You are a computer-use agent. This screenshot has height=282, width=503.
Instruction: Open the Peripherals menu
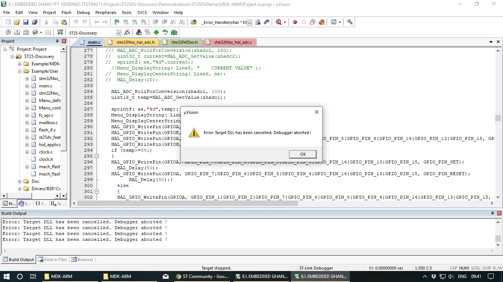(106, 12)
